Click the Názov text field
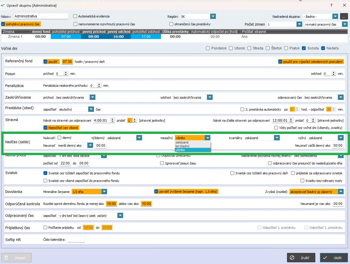350x264 pixels. click(x=41, y=17)
